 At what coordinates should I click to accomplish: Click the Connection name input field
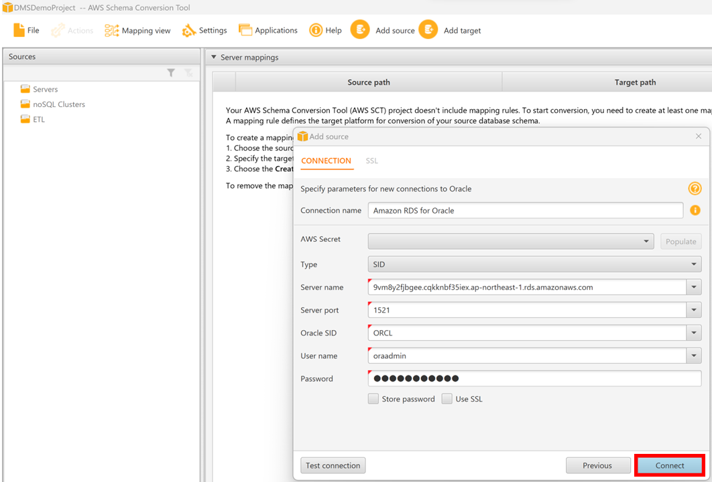[x=526, y=210]
